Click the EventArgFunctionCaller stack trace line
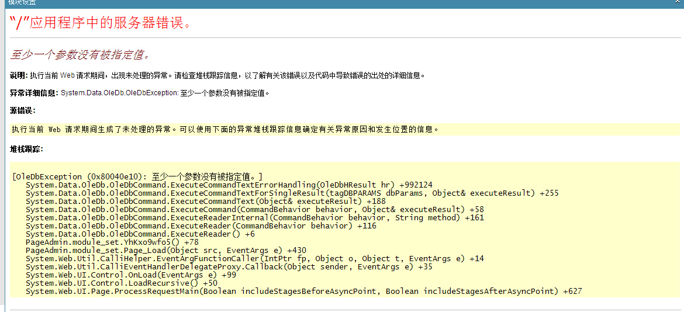The width and height of the screenshot is (684, 312). pos(254,258)
